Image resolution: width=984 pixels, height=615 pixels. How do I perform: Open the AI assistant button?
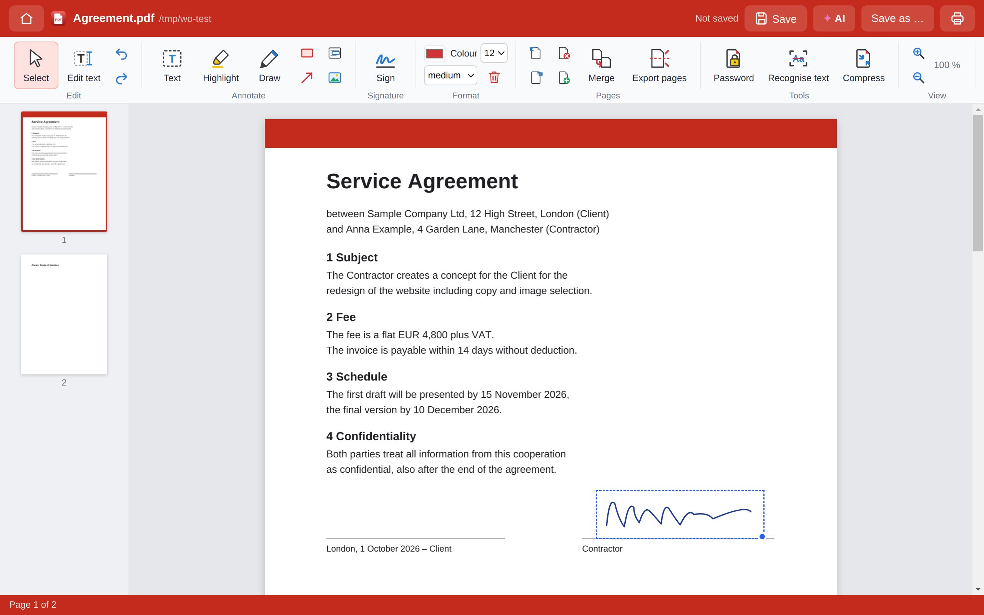point(834,18)
